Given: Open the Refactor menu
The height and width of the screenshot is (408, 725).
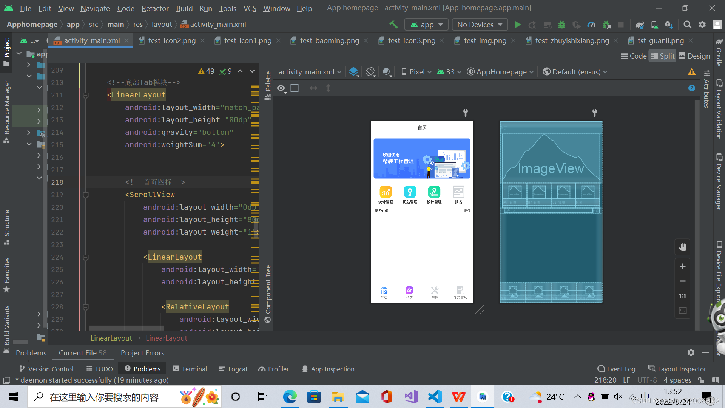Looking at the screenshot, I should click(x=155, y=8).
